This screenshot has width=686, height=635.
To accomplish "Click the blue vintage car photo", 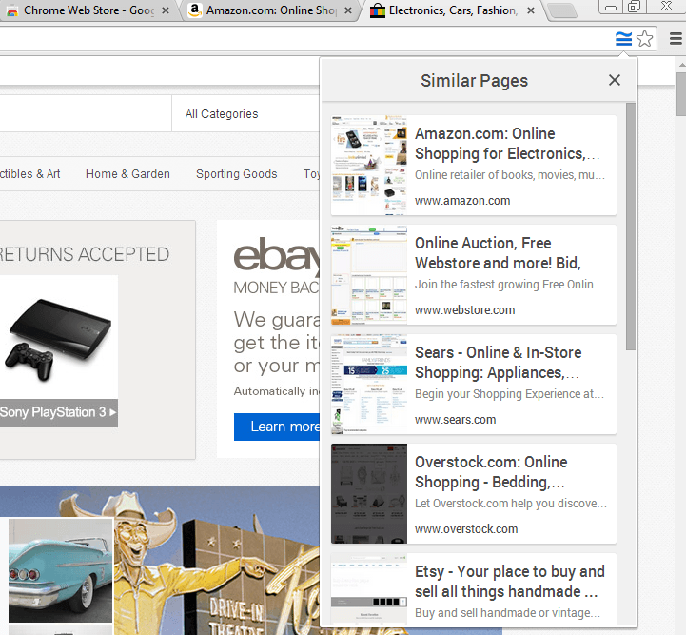I will coord(60,570).
